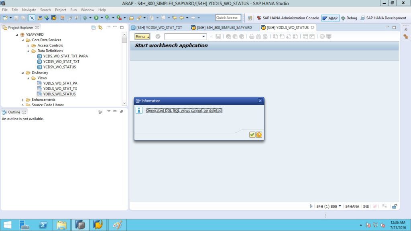Click the SAP GUI Print icon
This screenshot has height=231, width=411.
click(x=252, y=36)
